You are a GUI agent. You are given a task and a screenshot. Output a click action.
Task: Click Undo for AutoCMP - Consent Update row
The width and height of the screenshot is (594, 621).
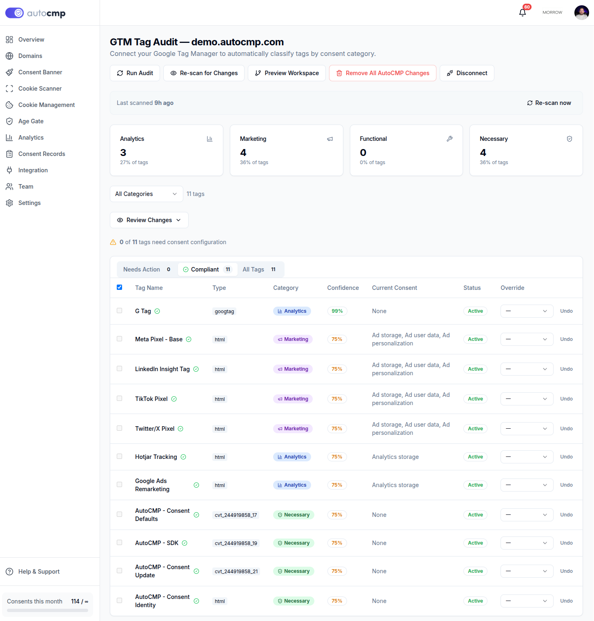pos(566,571)
